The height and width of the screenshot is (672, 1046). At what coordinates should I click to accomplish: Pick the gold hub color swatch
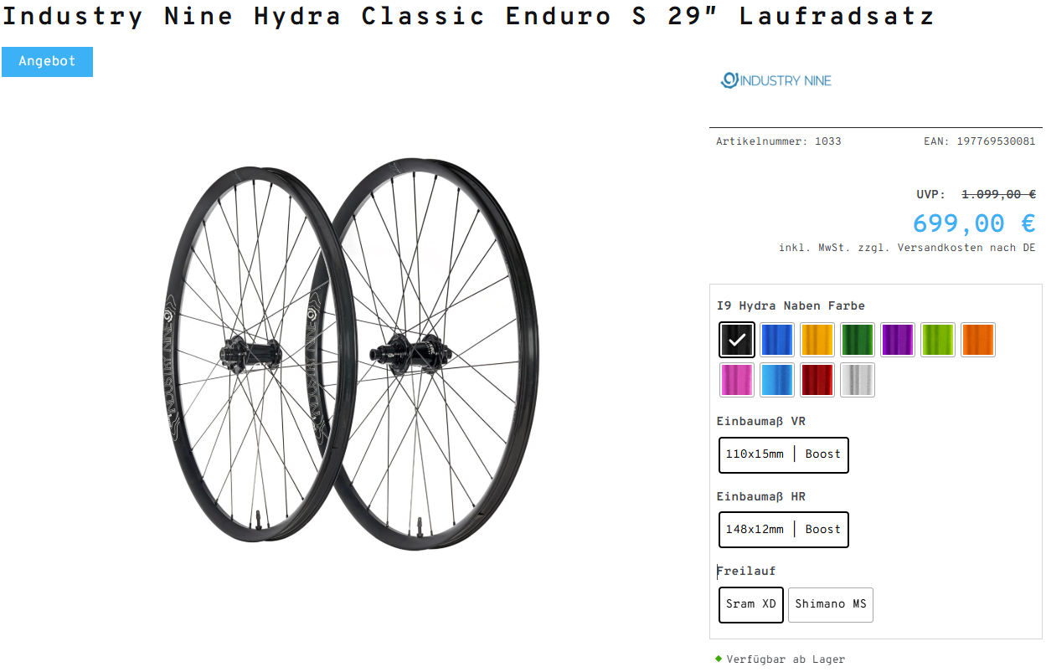point(817,340)
